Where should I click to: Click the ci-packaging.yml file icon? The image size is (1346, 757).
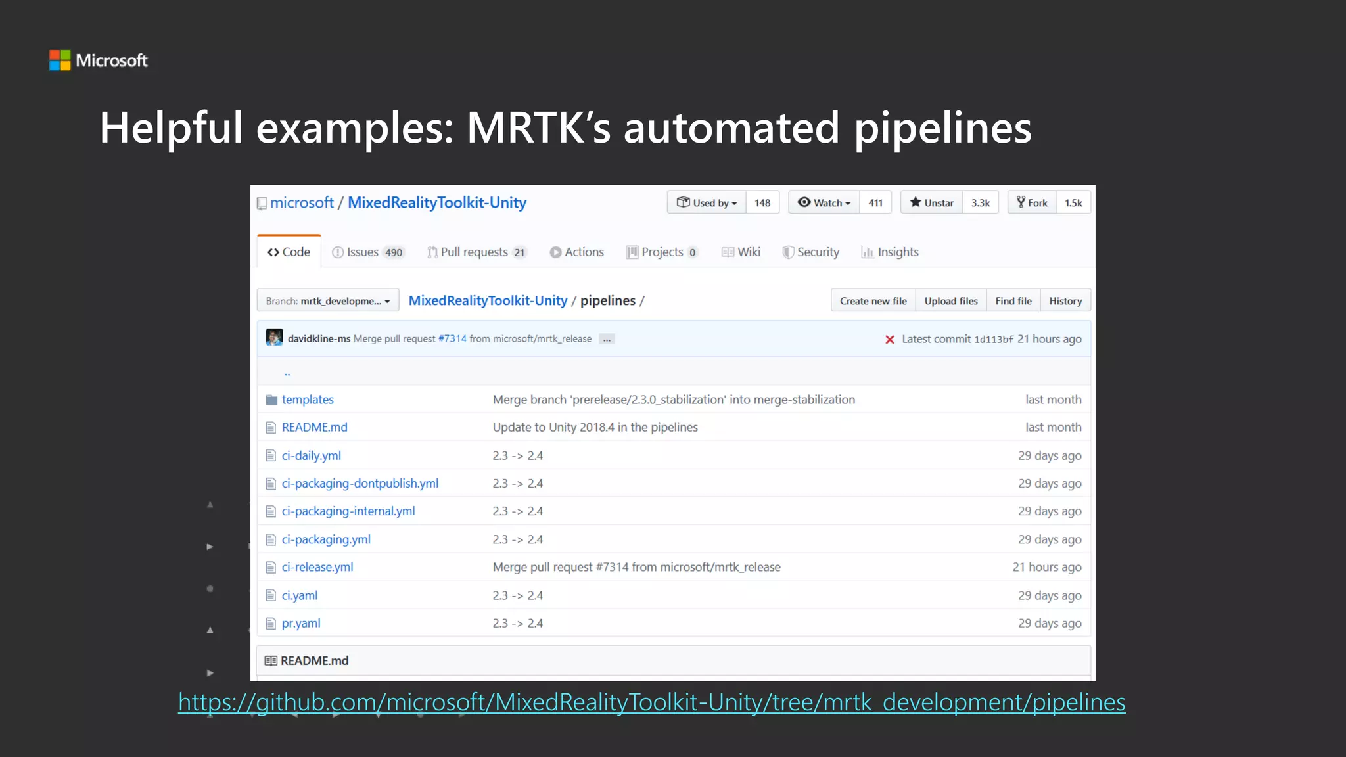pos(271,539)
